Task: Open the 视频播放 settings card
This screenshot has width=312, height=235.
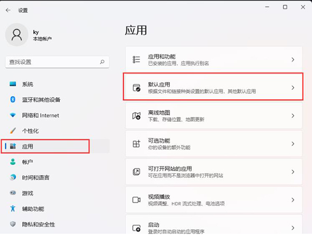Action: coord(214,200)
